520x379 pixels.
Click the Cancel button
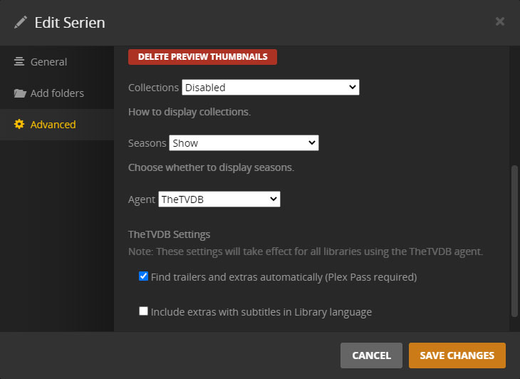tap(371, 355)
